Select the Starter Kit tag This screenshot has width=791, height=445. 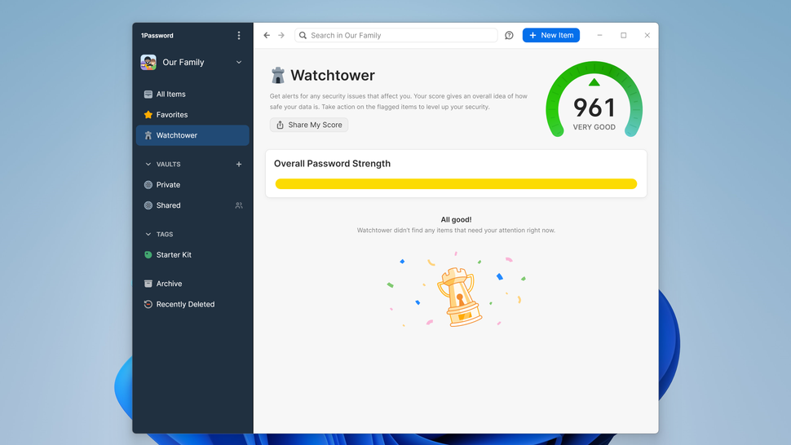192,255
